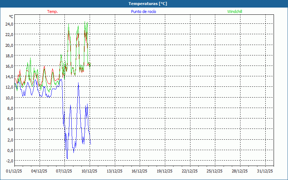Click the 04/12/25 date label
This screenshot has width=288, height=180.
pos(39,171)
